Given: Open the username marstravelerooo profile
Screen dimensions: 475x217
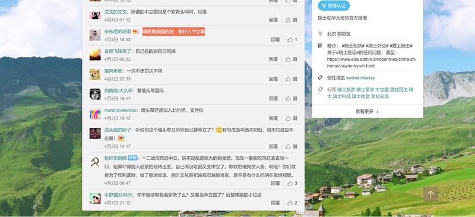Looking at the screenshot, I should click(x=121, y=110).
